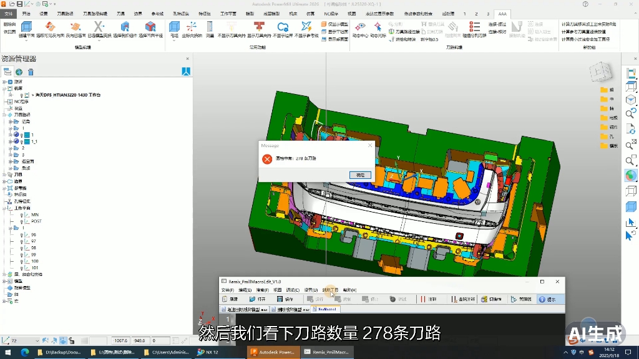Click the blue wireframe box icon in the ribbon
Screen dimensions: 639x359
coord(26,27)
